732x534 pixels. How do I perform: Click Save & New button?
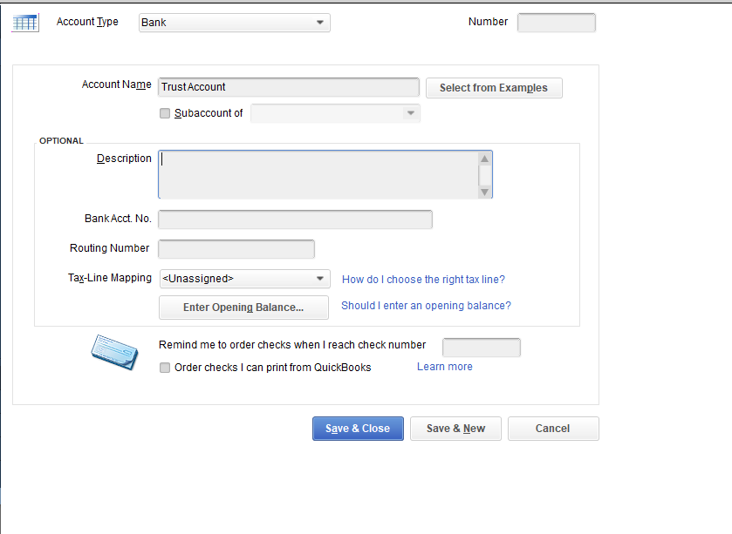pos(455,429)
